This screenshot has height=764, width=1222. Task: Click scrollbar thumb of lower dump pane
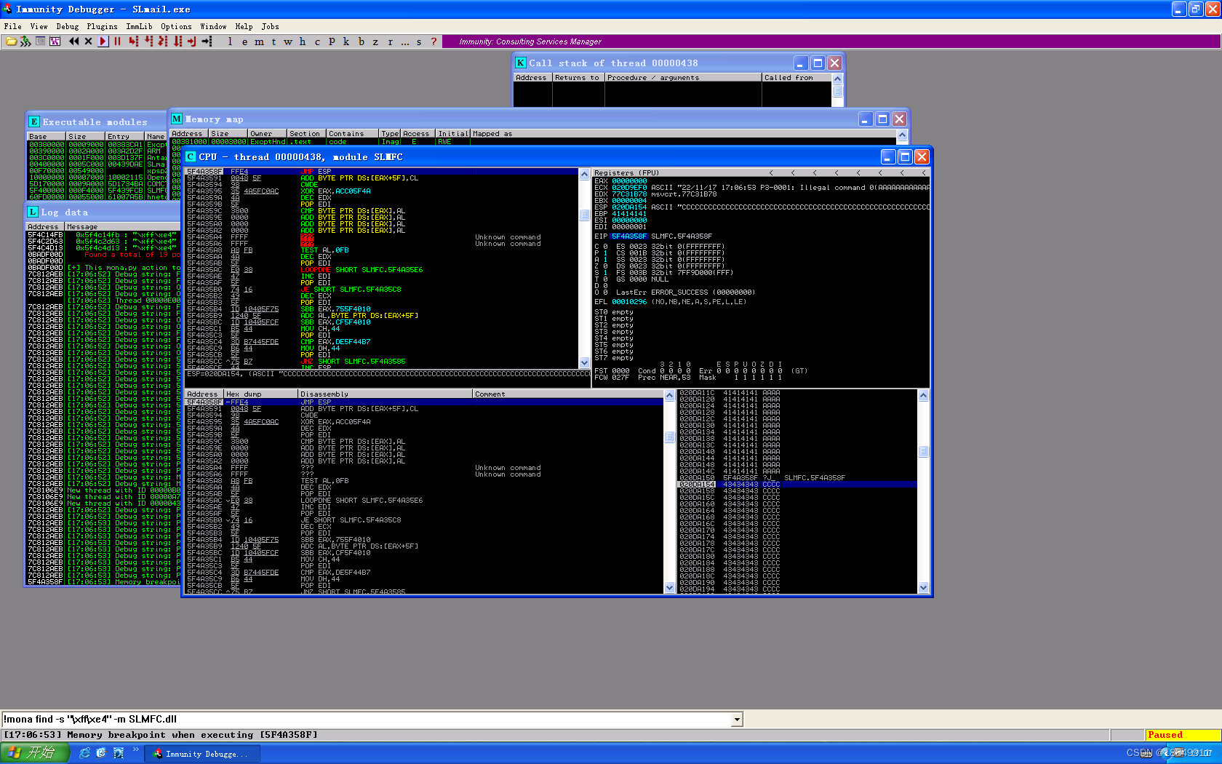[669, 437]
